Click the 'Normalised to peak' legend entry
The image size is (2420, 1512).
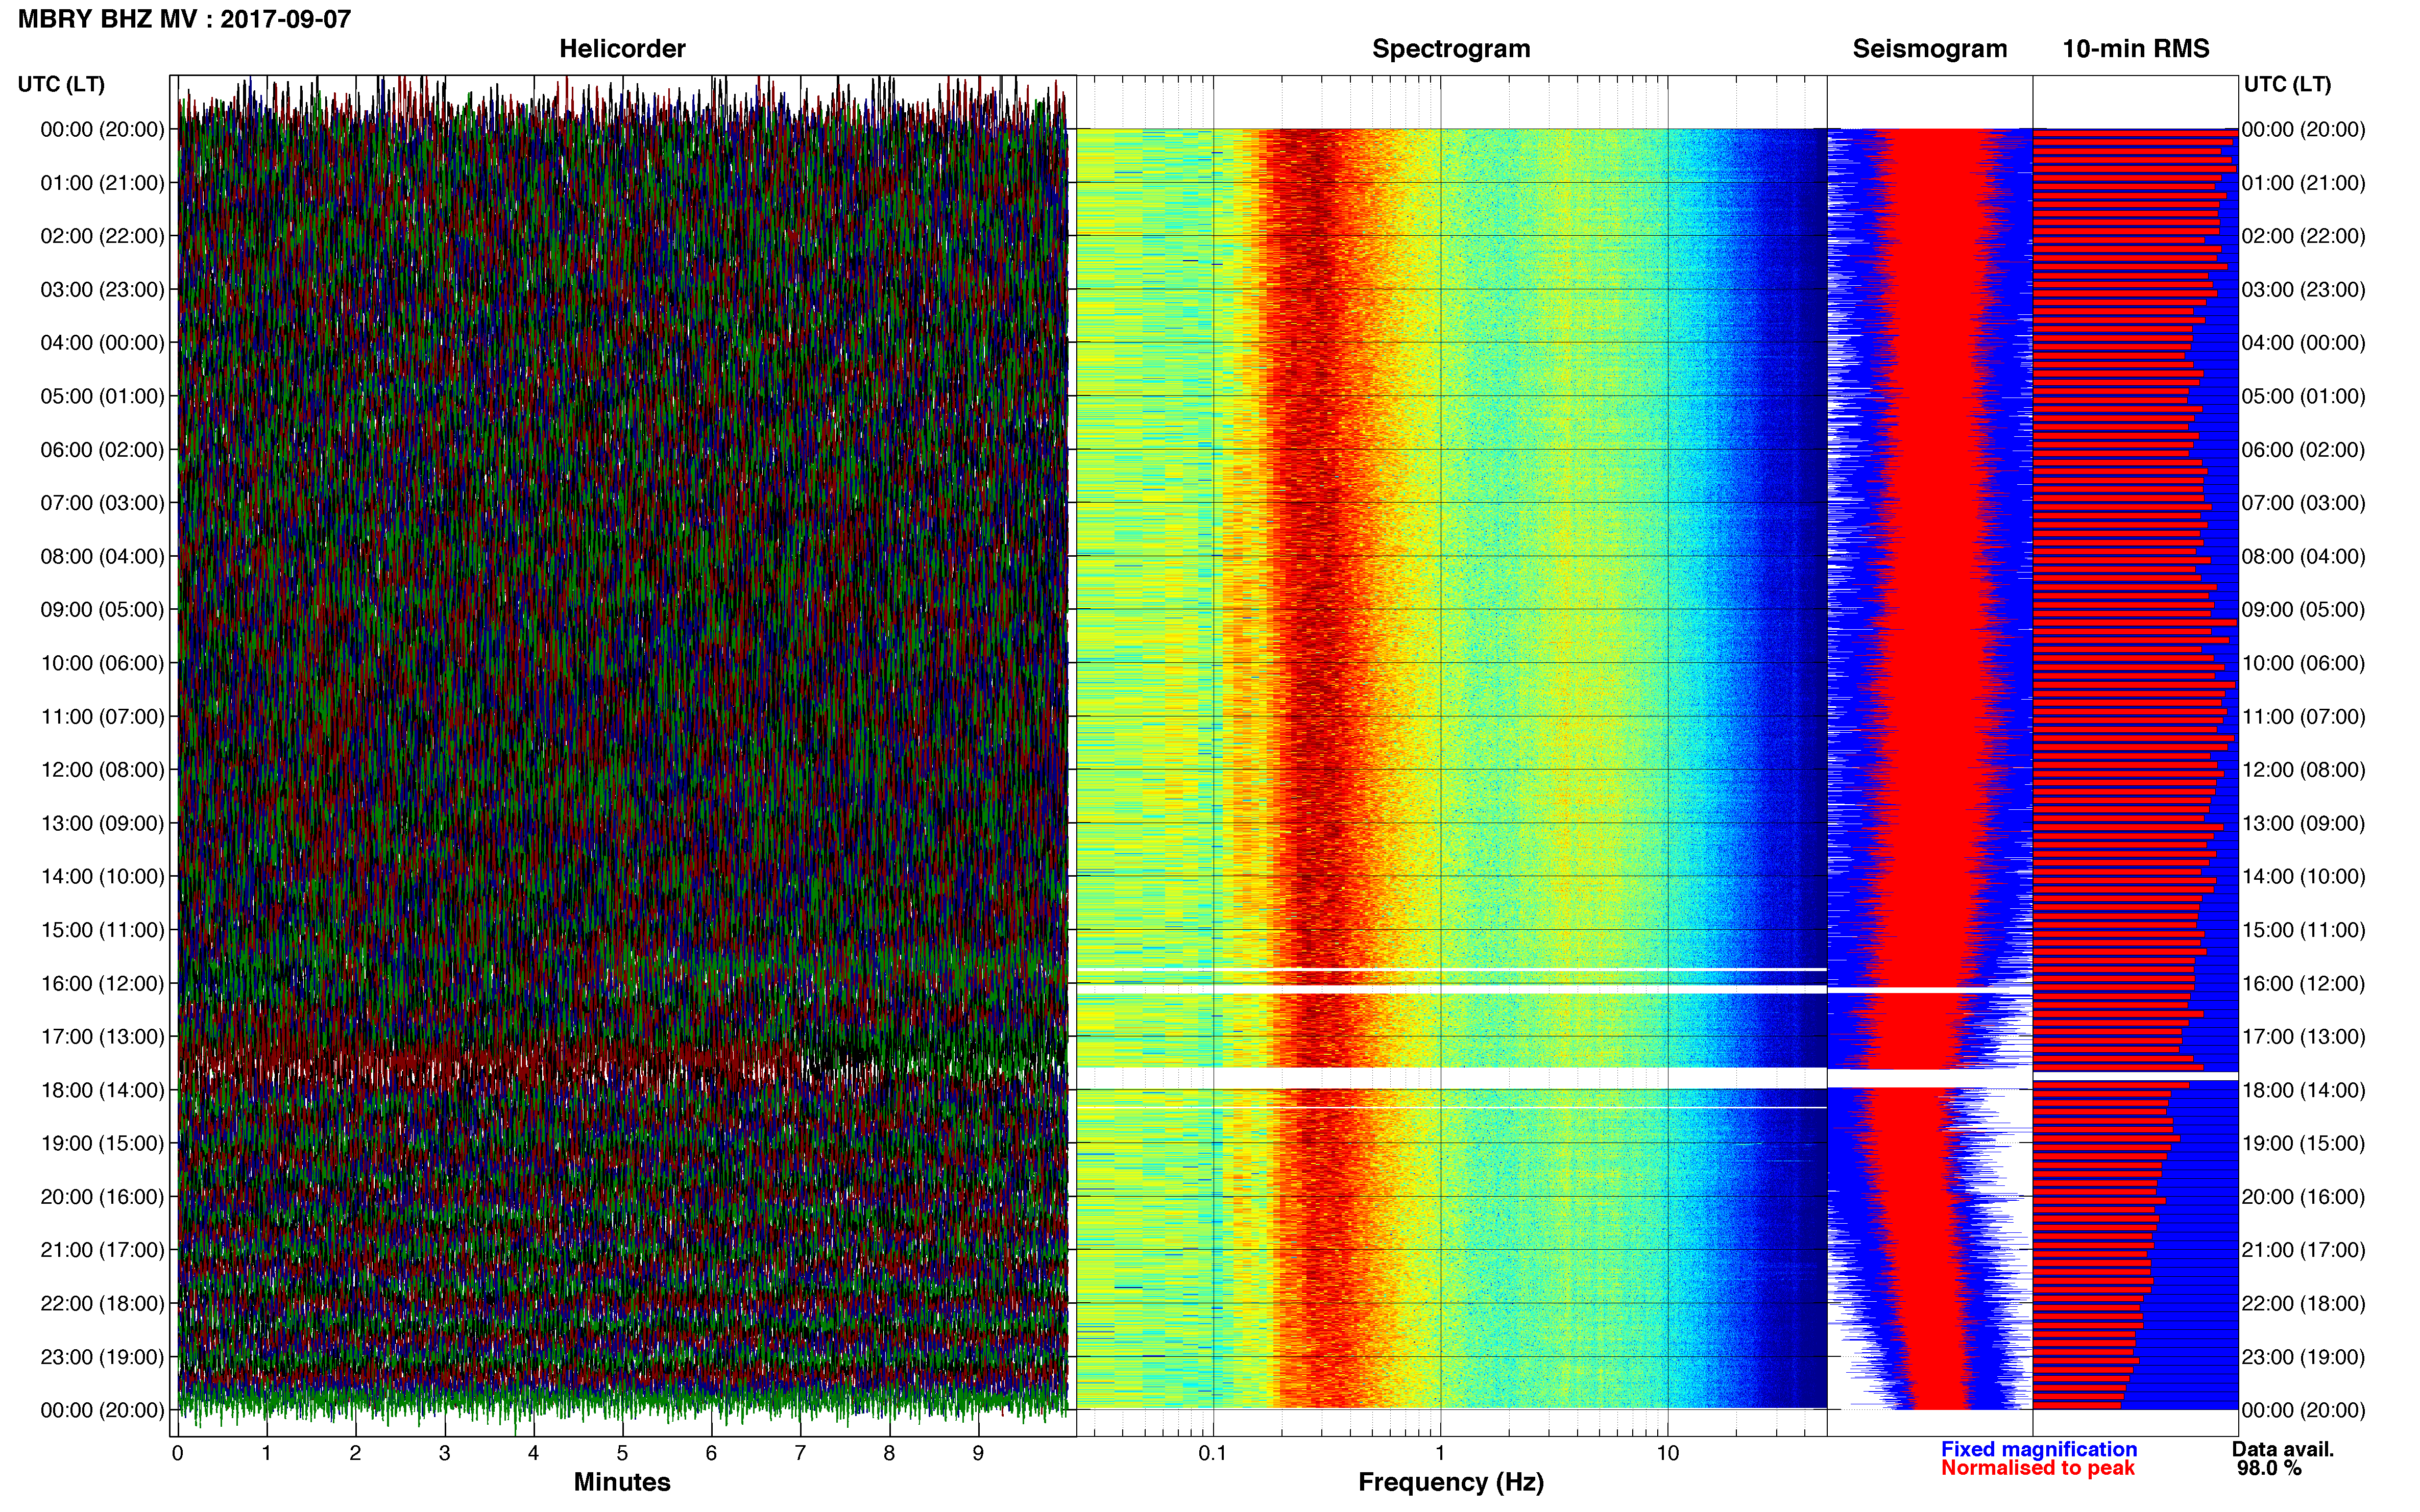tap(2038, 1469)
